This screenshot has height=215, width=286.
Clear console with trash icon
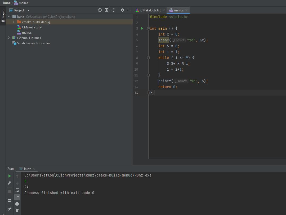point(17,210)
